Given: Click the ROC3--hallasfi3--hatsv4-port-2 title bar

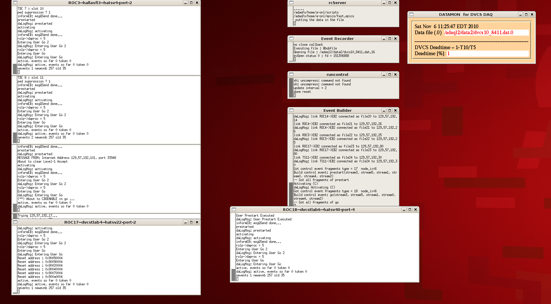Looking at the screenshot, I should [x=100, y=3].
